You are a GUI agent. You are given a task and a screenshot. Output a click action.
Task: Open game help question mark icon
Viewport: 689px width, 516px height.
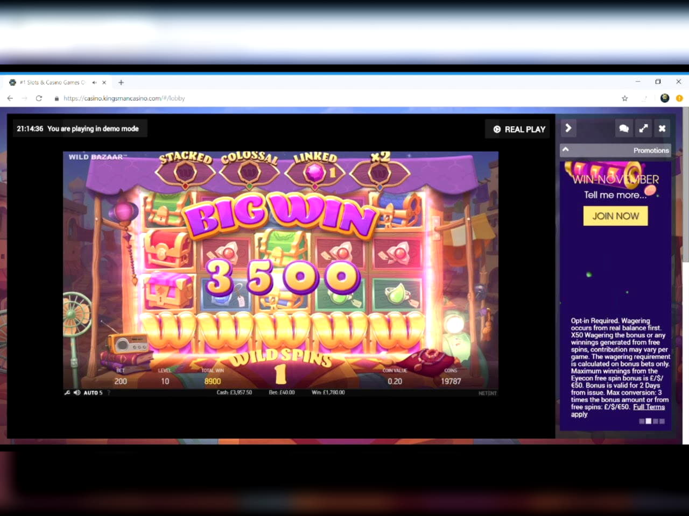(109, 393)
